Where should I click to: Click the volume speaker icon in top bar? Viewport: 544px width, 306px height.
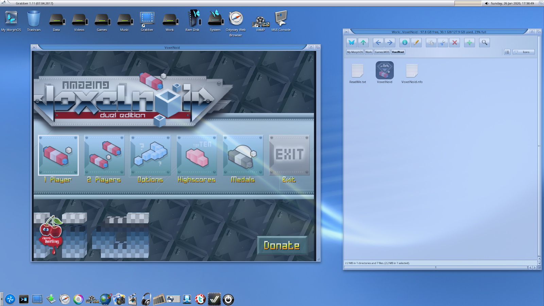point(487,3)
